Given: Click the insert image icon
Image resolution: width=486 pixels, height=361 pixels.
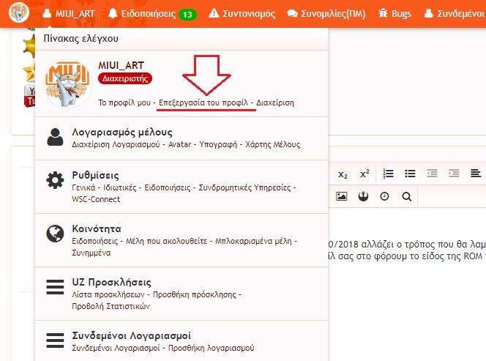Looking at the screenshot, I should 341,196.
